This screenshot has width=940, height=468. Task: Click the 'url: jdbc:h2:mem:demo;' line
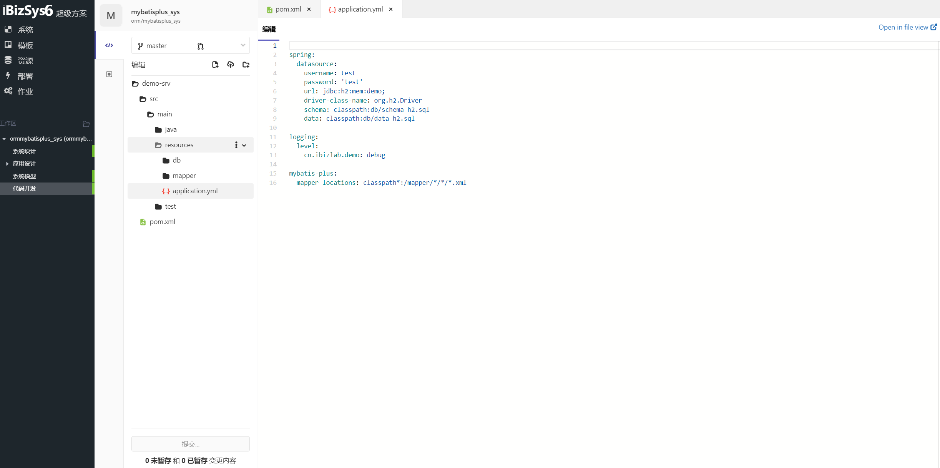344,91
